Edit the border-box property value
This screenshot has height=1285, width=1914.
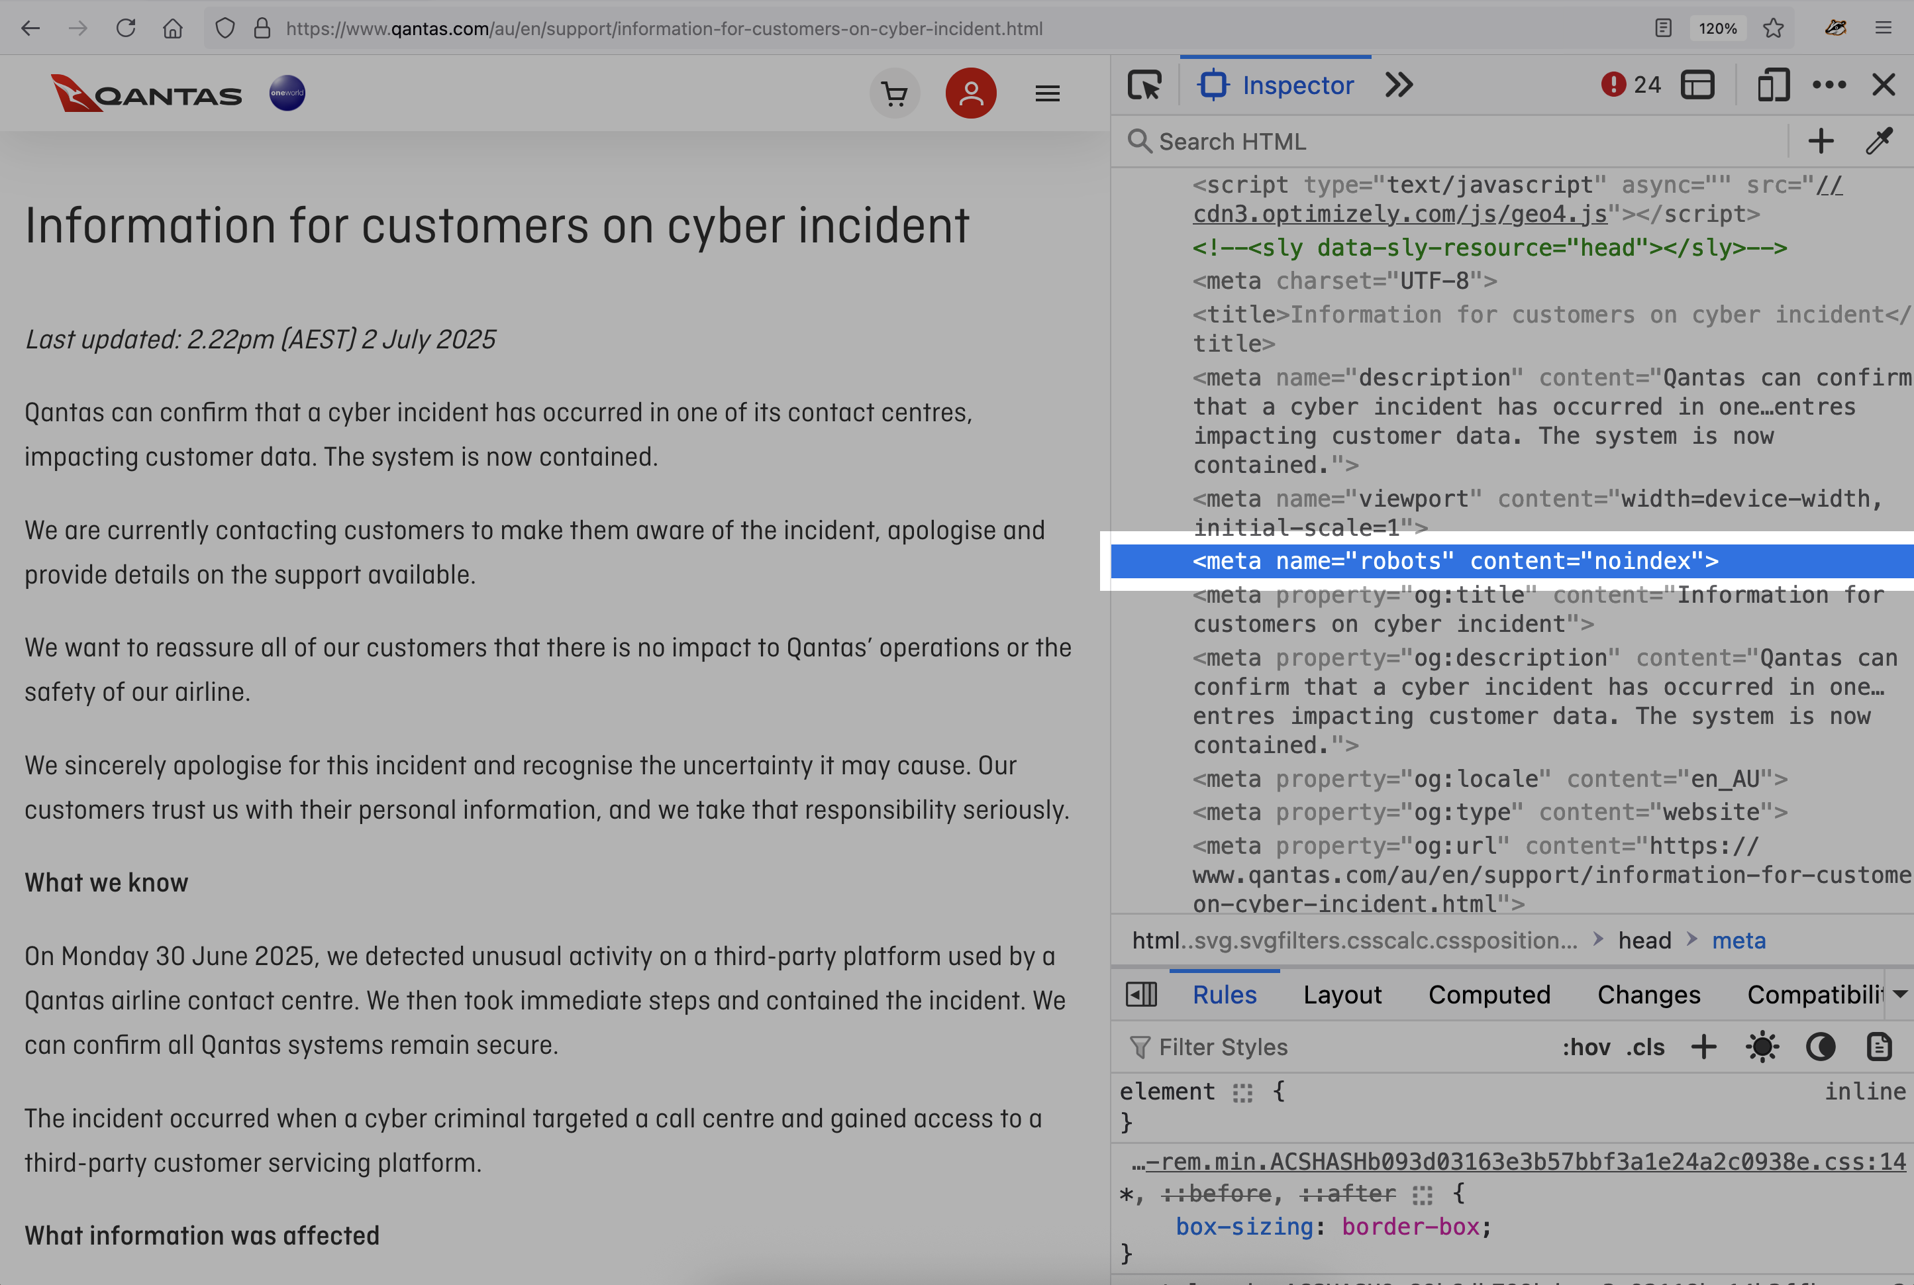[1410, 1227]
